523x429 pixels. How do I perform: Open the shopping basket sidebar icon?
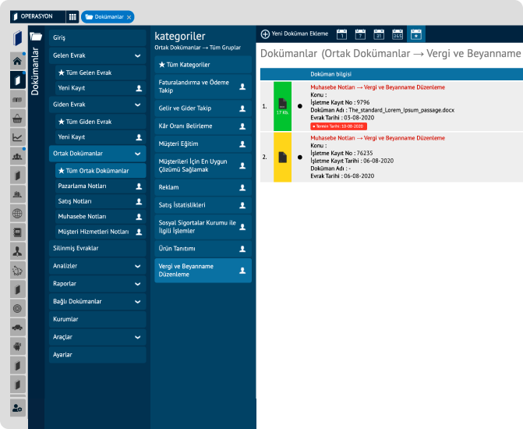click(17, 119)
